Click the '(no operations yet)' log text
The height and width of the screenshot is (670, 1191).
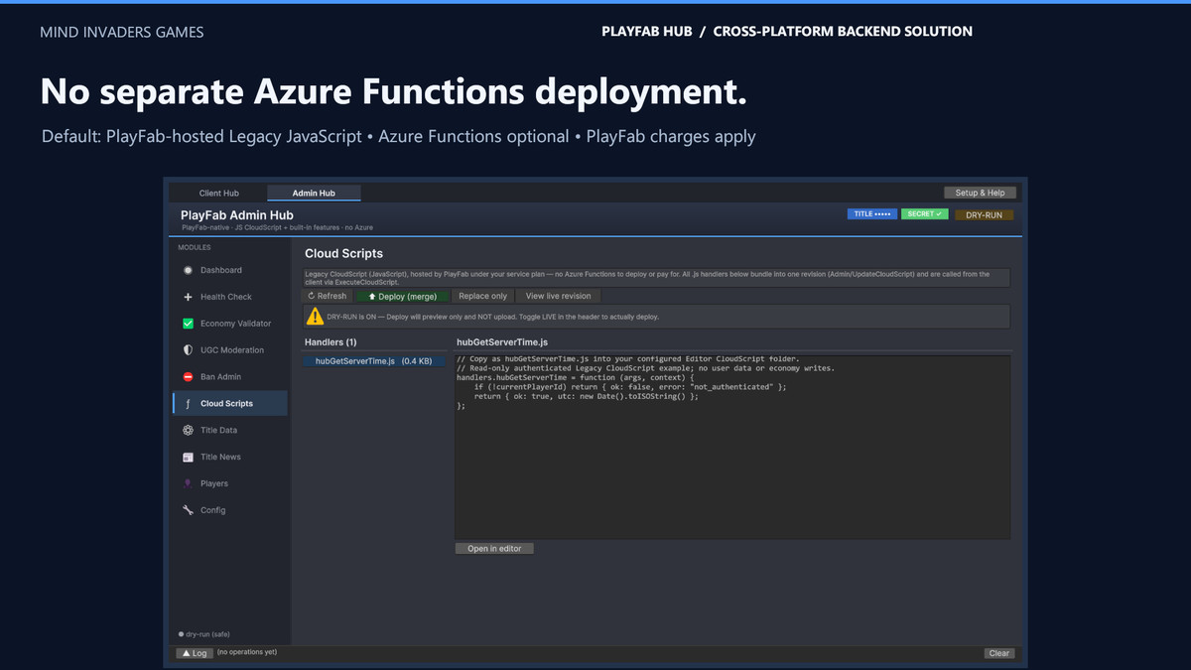coord(246,653)
